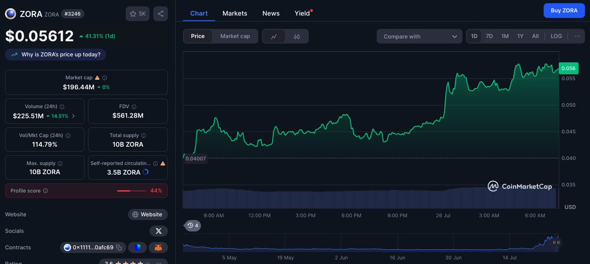
Task: Copy the 0x1111...0afc69 contract address
Action: [x=119, y=247]
